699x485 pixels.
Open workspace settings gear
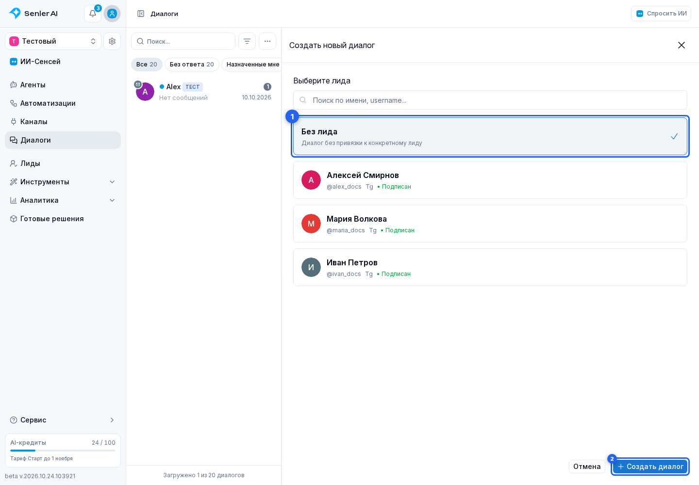click(x=112, y=41)
